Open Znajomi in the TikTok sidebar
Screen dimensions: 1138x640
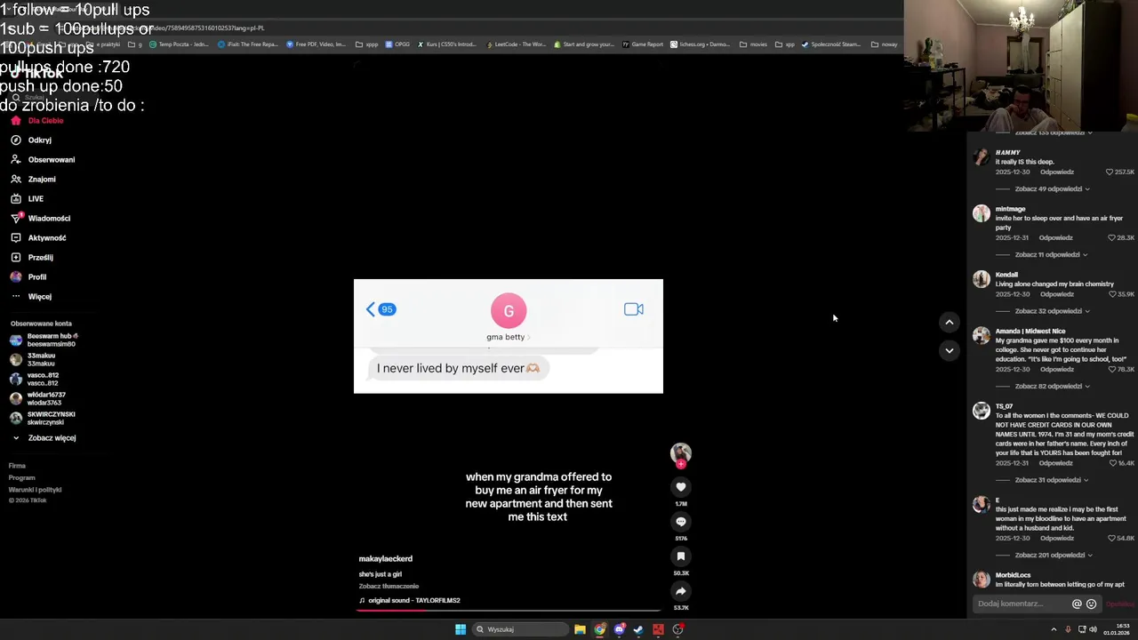click(x=33, y=180)
